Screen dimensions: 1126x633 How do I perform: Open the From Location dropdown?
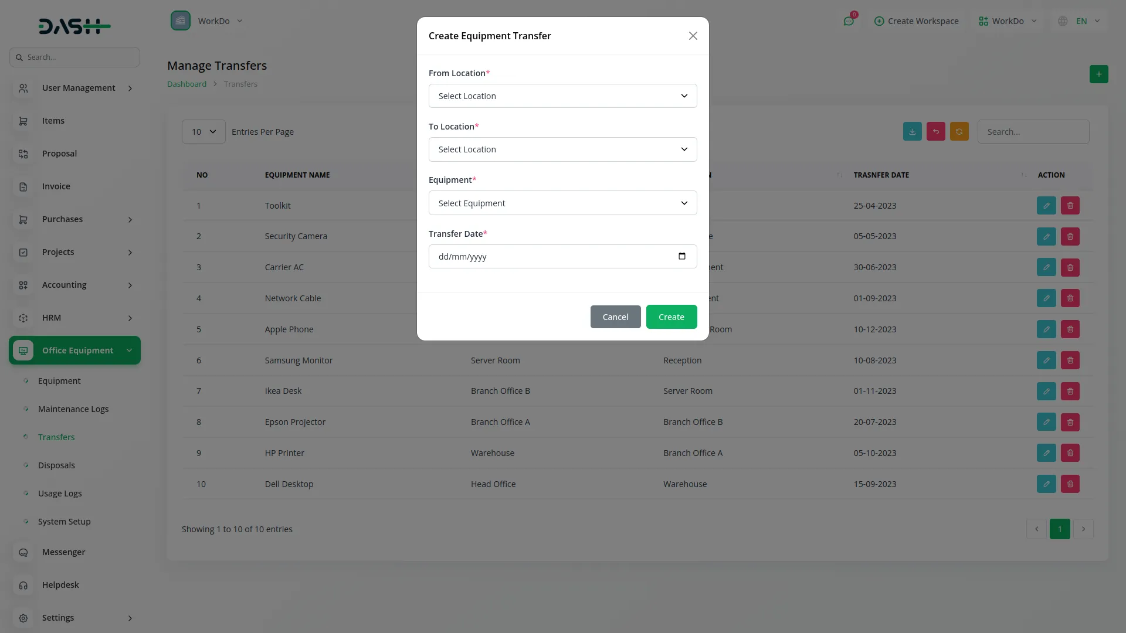tap(562, 96)
